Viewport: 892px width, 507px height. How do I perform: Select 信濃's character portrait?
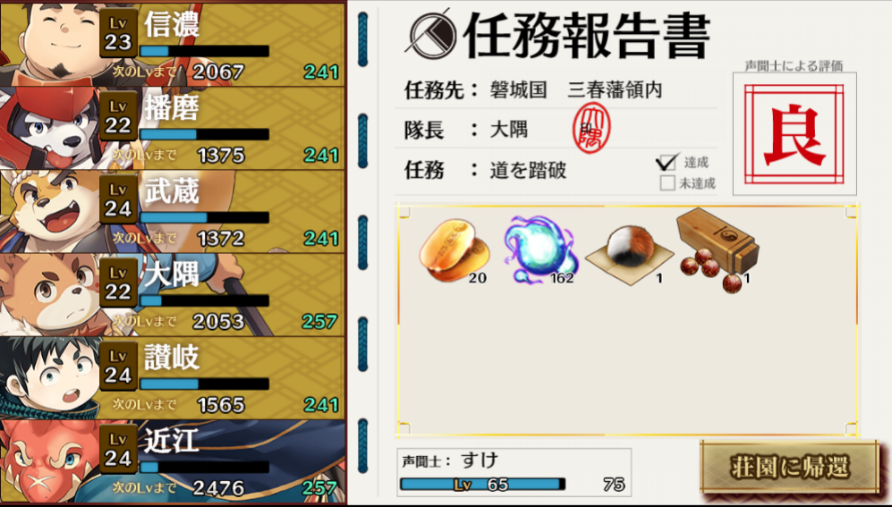tap(50, 44)
